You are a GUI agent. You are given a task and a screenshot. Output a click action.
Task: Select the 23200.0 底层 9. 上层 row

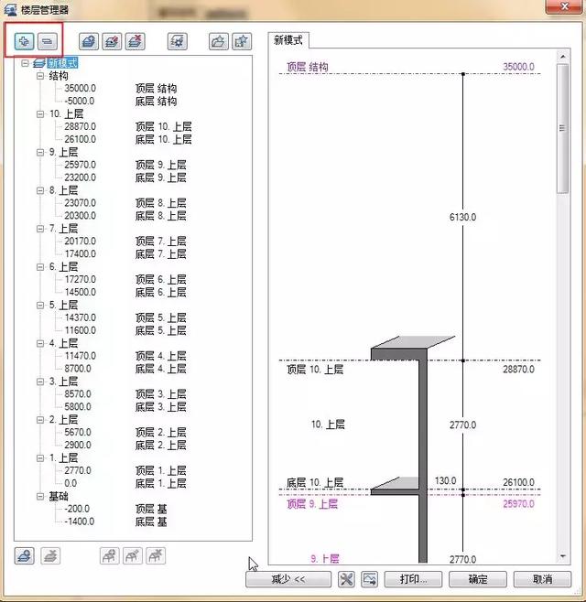point(125,177)
